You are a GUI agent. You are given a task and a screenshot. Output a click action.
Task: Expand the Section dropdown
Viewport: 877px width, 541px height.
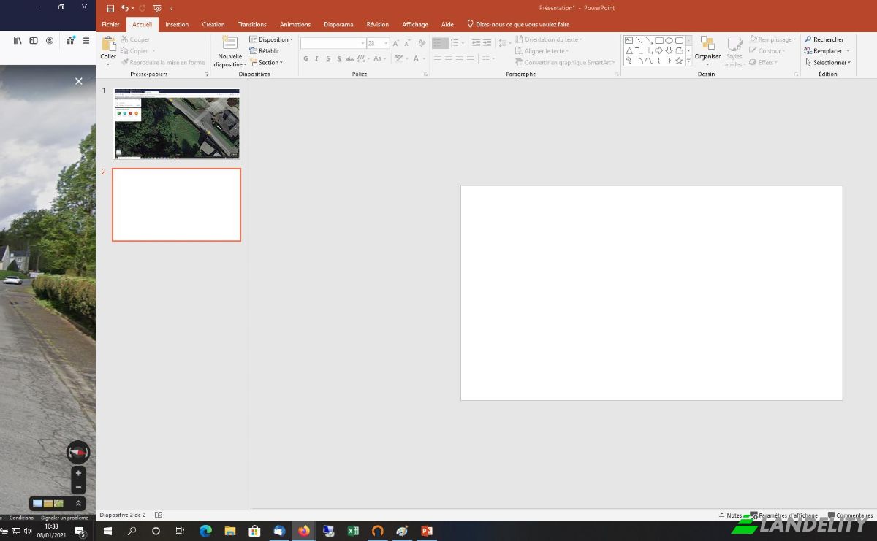pyautogui.click(x=265, y=63)
